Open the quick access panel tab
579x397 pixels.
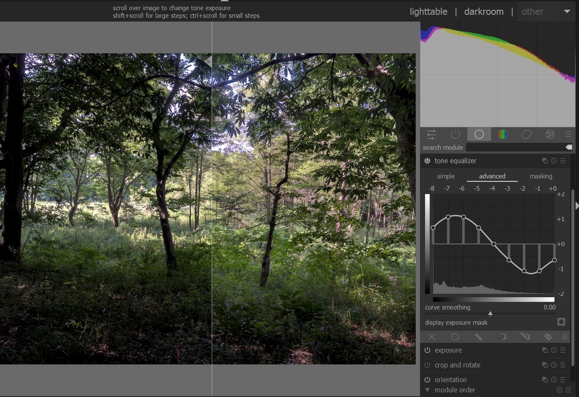432,135
